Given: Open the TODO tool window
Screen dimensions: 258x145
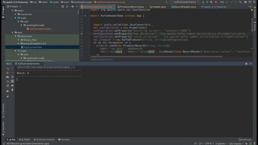Looking at the screenshot, I should click(25, 140).
